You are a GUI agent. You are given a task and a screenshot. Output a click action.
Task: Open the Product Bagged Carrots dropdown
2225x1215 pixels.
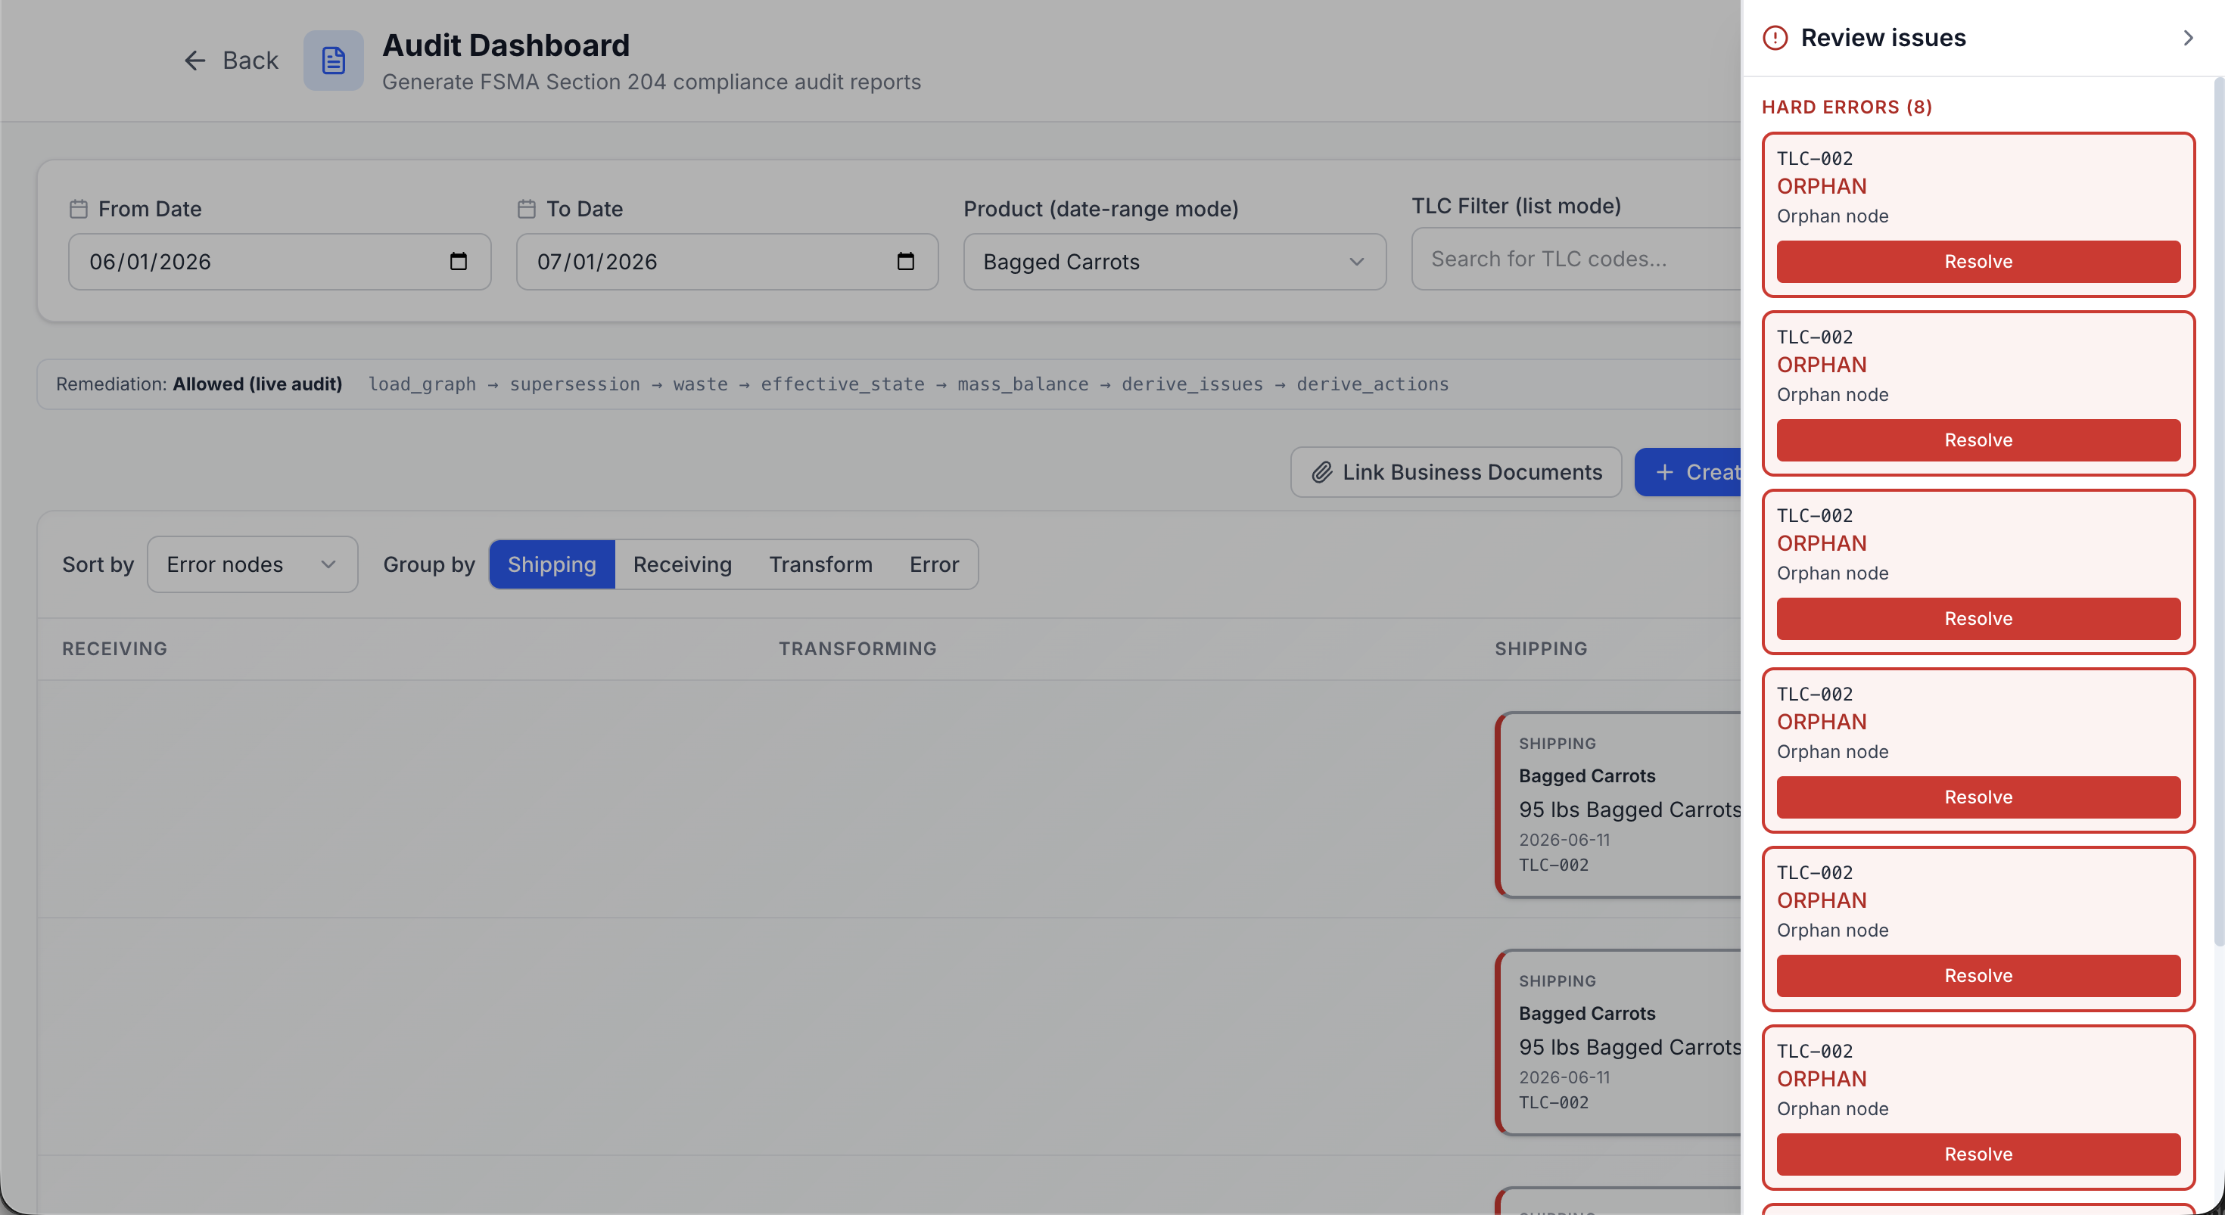tap(1175, 262)
